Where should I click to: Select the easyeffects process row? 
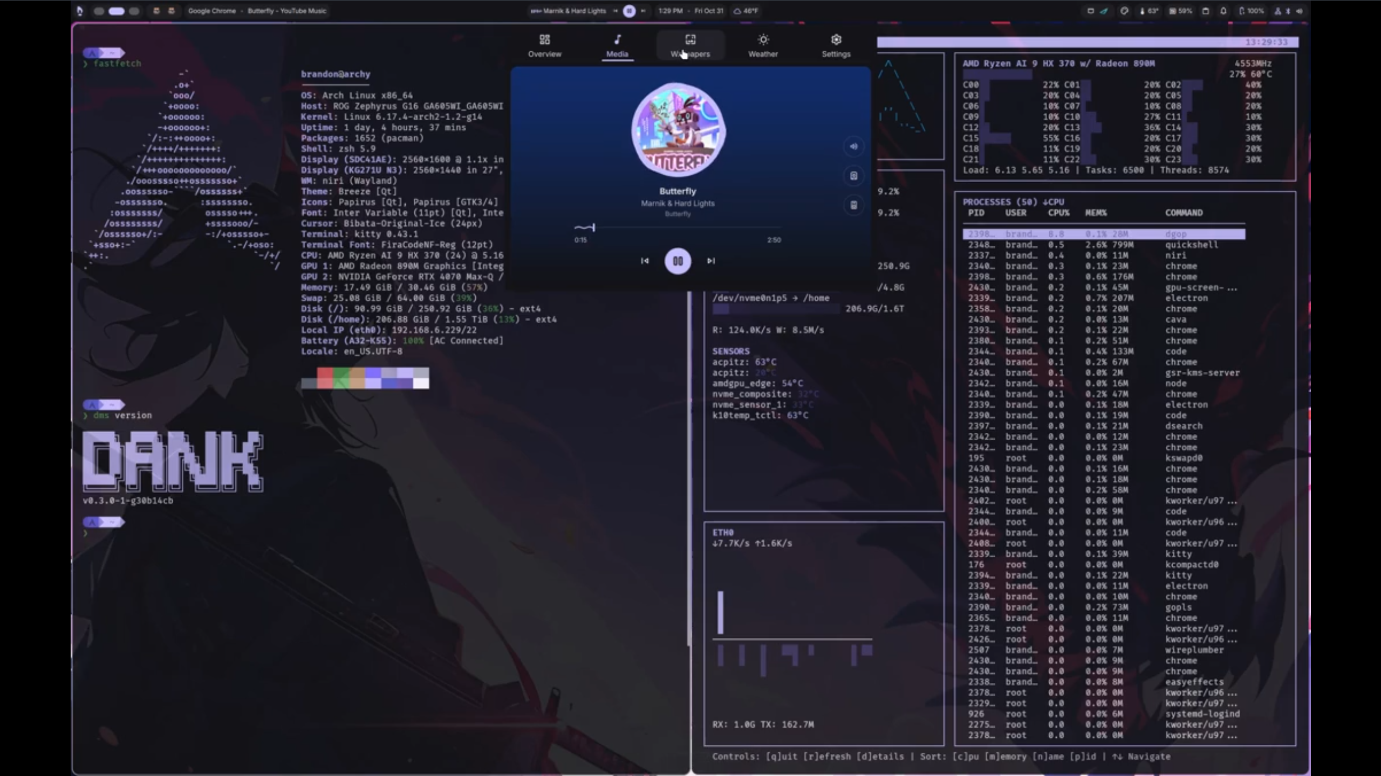coord(1104,682)
